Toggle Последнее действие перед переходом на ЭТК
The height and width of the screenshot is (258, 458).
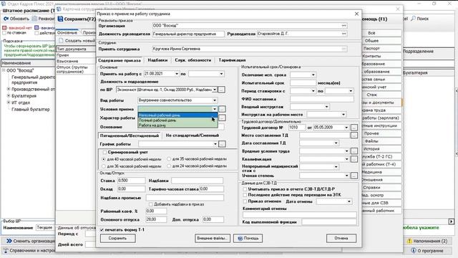tap(245, 195)
